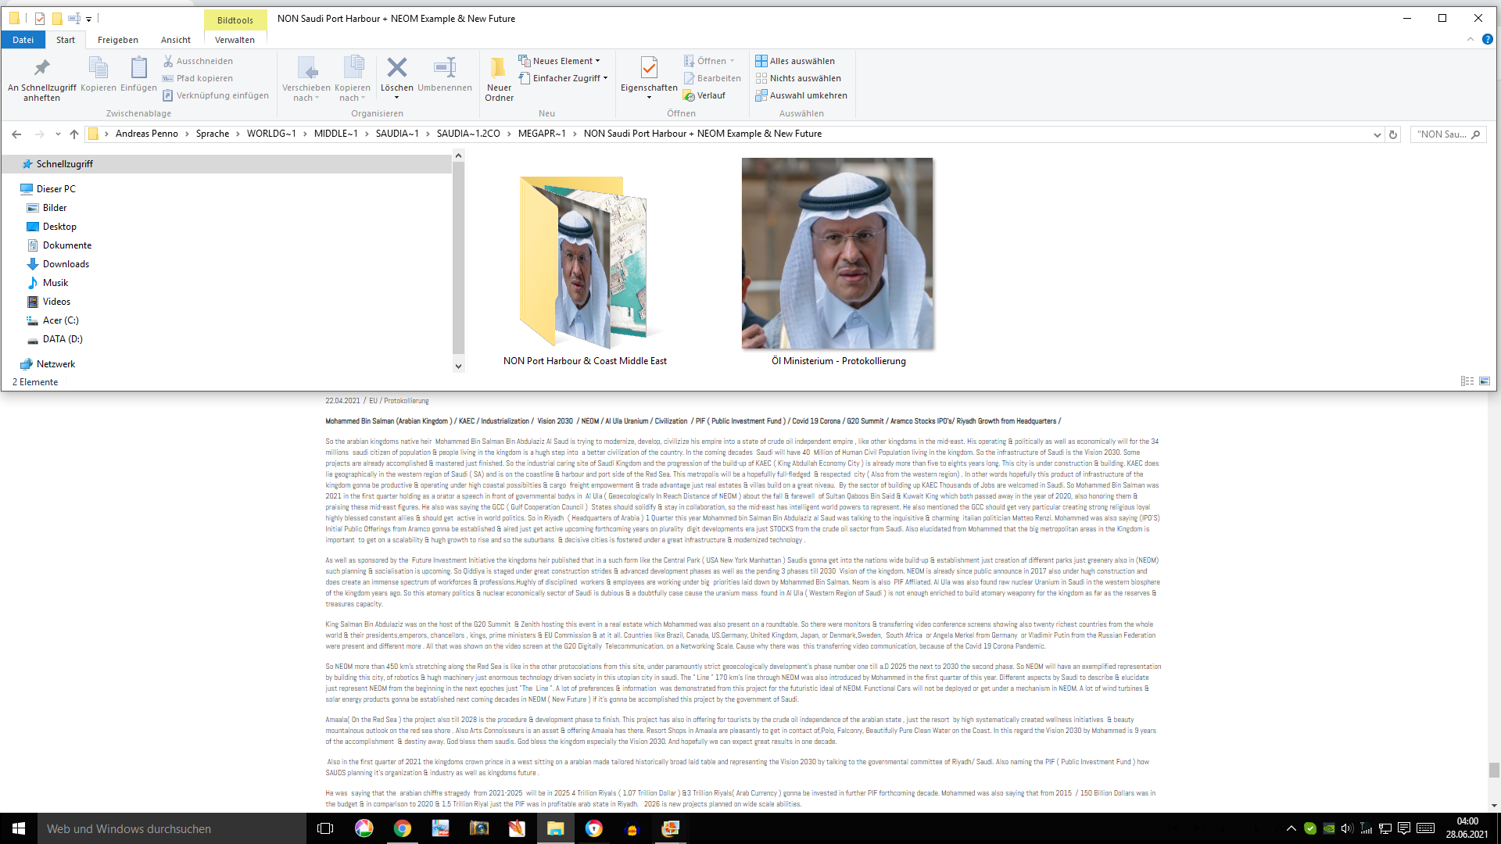This screenshot has width=1501, height=844.
Task: Switch to the Start ribbon tab
Action: click(x=66, y=40)
